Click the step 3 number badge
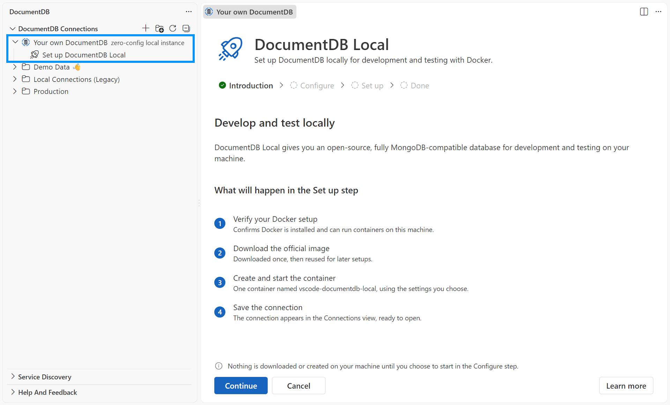Screen dimensions: 670x405 (220, 282)
